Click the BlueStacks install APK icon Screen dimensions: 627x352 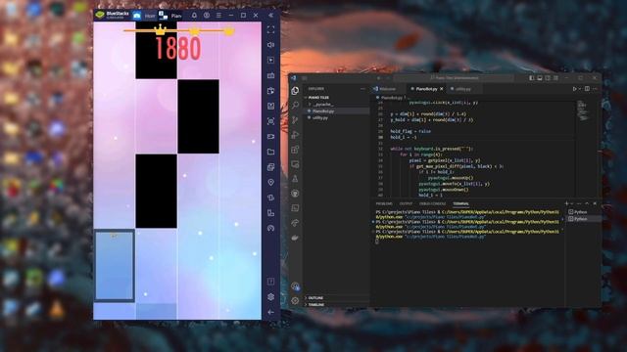(270, 106)
